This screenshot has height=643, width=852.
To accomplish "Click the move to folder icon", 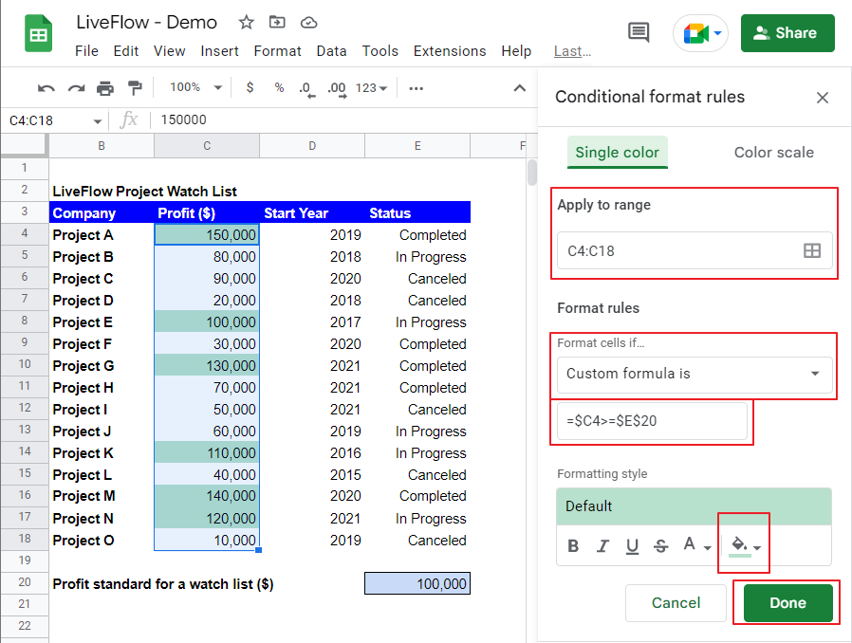I will pyautogui.click(x=277, y=22).
